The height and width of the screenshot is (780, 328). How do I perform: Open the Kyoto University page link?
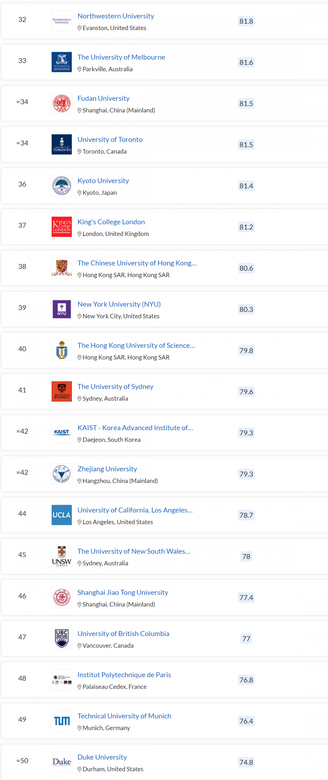(103, 180)
